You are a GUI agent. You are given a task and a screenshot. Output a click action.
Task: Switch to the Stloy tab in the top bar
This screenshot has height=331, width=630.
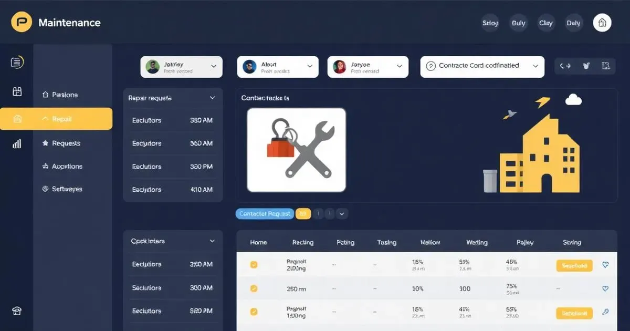(490, 23)
